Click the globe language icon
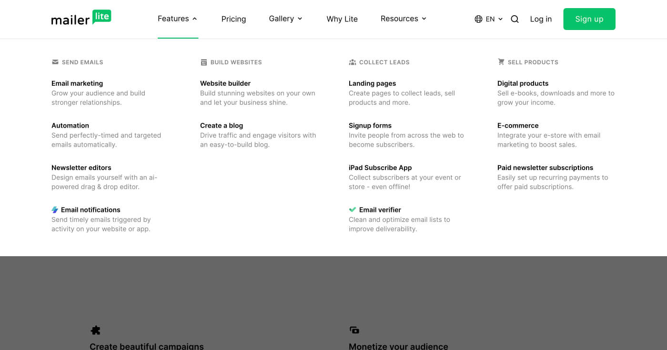The height and width of the screenshot is (350, 667). (478, 19)
